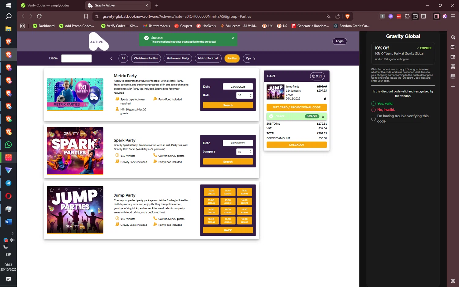Select the Halloween Party filter
Viewport: 459px width, 287px height.
point(178,58)
